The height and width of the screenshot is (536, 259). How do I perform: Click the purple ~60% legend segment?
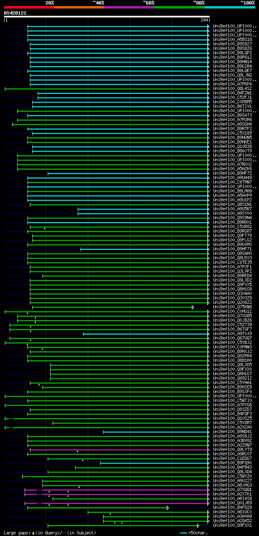129,7
